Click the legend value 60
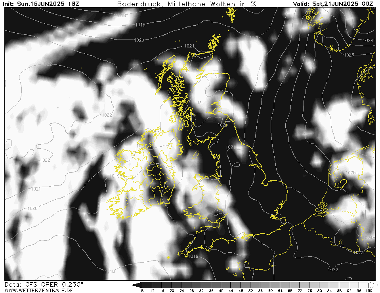This screenshot has height=293, width=380. pos(270,291)
